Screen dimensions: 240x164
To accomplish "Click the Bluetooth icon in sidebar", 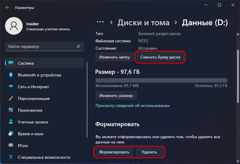I will pyautogui.click(x=11, y=75).
